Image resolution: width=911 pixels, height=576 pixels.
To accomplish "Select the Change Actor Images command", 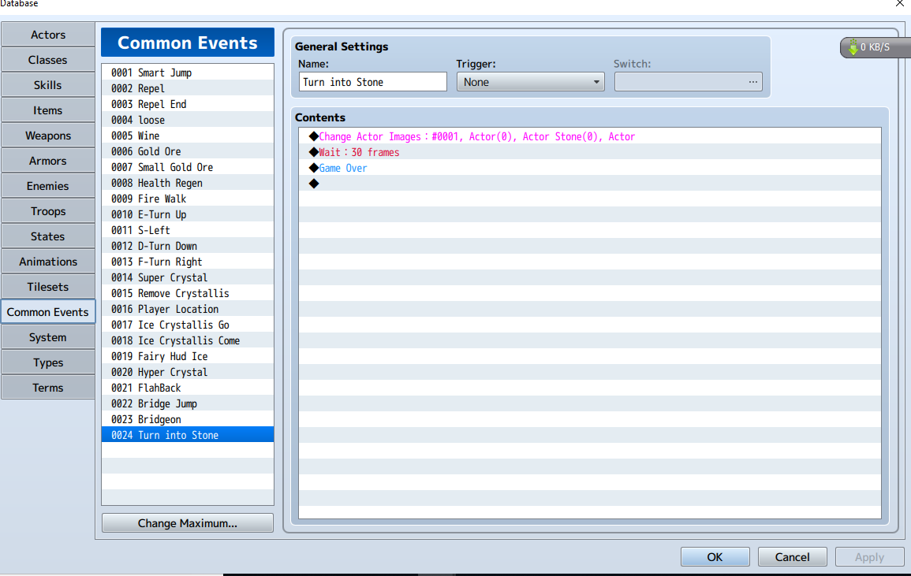I will pyautogui.click(x=590, y=136).
